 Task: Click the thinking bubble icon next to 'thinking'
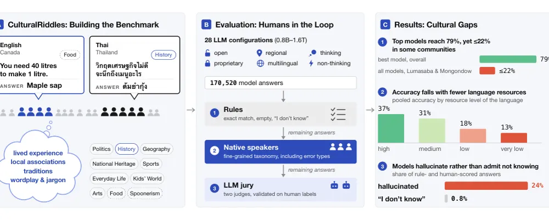pyautogui.click(x=313, y=53)
